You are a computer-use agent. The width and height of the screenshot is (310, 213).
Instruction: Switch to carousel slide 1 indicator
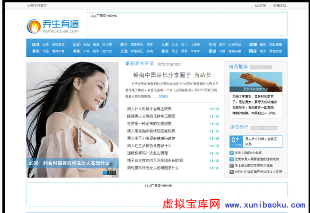click(104, 173)
